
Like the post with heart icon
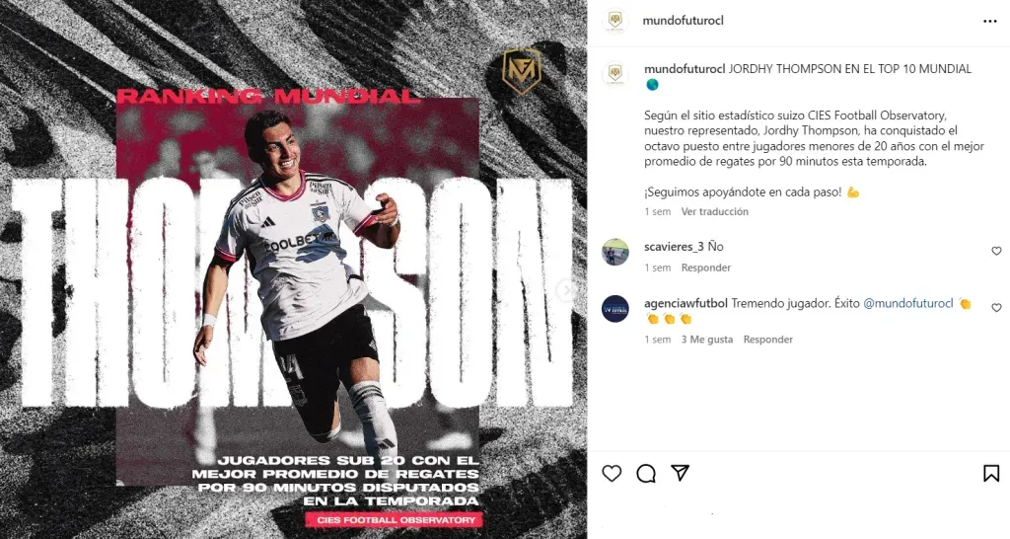(612, 474)
